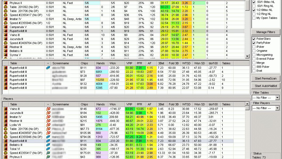Click the site icon in the $73 chips row of the middle player list

click(x=6, y=72)
